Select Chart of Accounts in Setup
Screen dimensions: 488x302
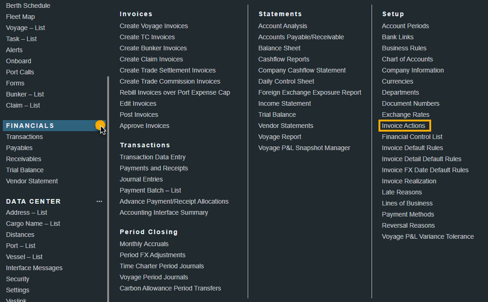pos(407,59)
